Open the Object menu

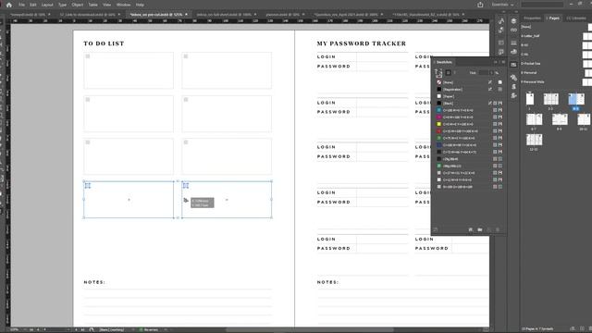(78, 5)
